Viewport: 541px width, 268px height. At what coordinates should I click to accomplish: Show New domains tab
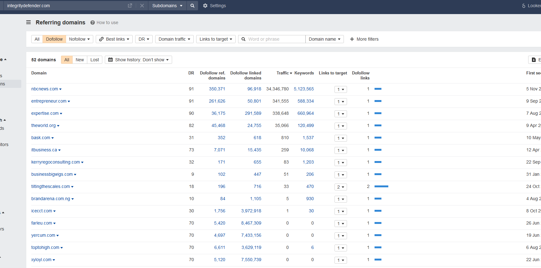tap(80, 60)
